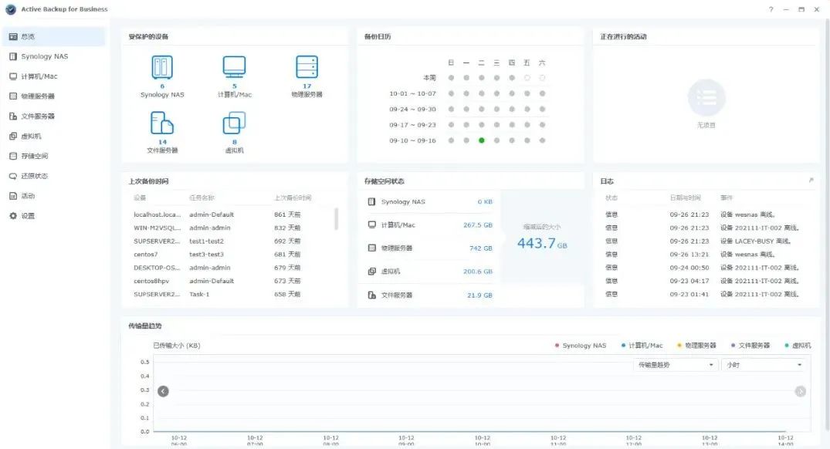Click the 无项目 empty activity list icon
This screenshot has height=449, width=830.
(706, 98)
